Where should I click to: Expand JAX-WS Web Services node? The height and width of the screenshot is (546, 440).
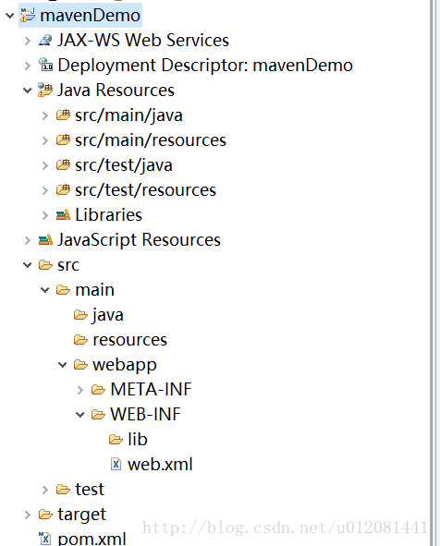pyautogui.click(x=28, y=41)
